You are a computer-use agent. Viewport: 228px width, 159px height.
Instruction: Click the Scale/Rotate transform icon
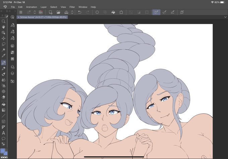coord(121,12)
